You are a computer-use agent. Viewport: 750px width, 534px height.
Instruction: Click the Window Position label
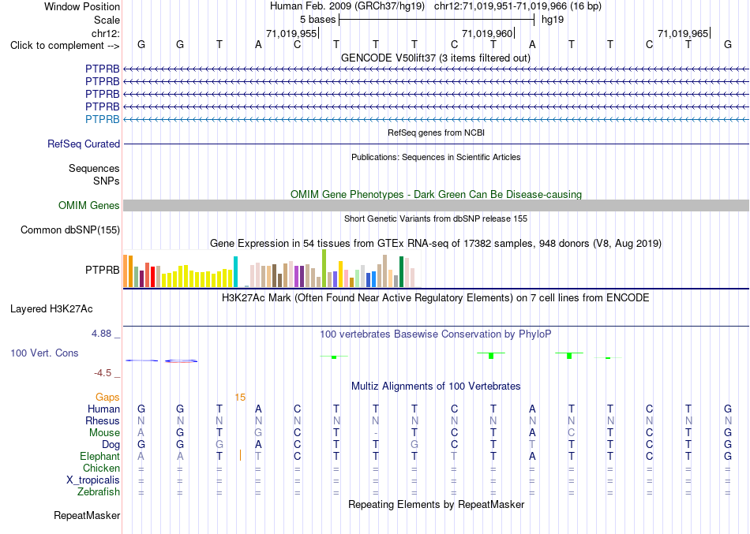click(82, 6)
